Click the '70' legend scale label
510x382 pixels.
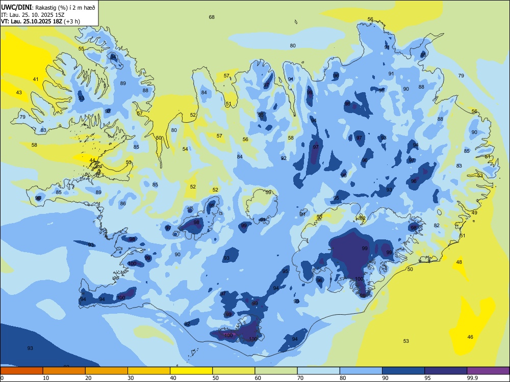300,378
